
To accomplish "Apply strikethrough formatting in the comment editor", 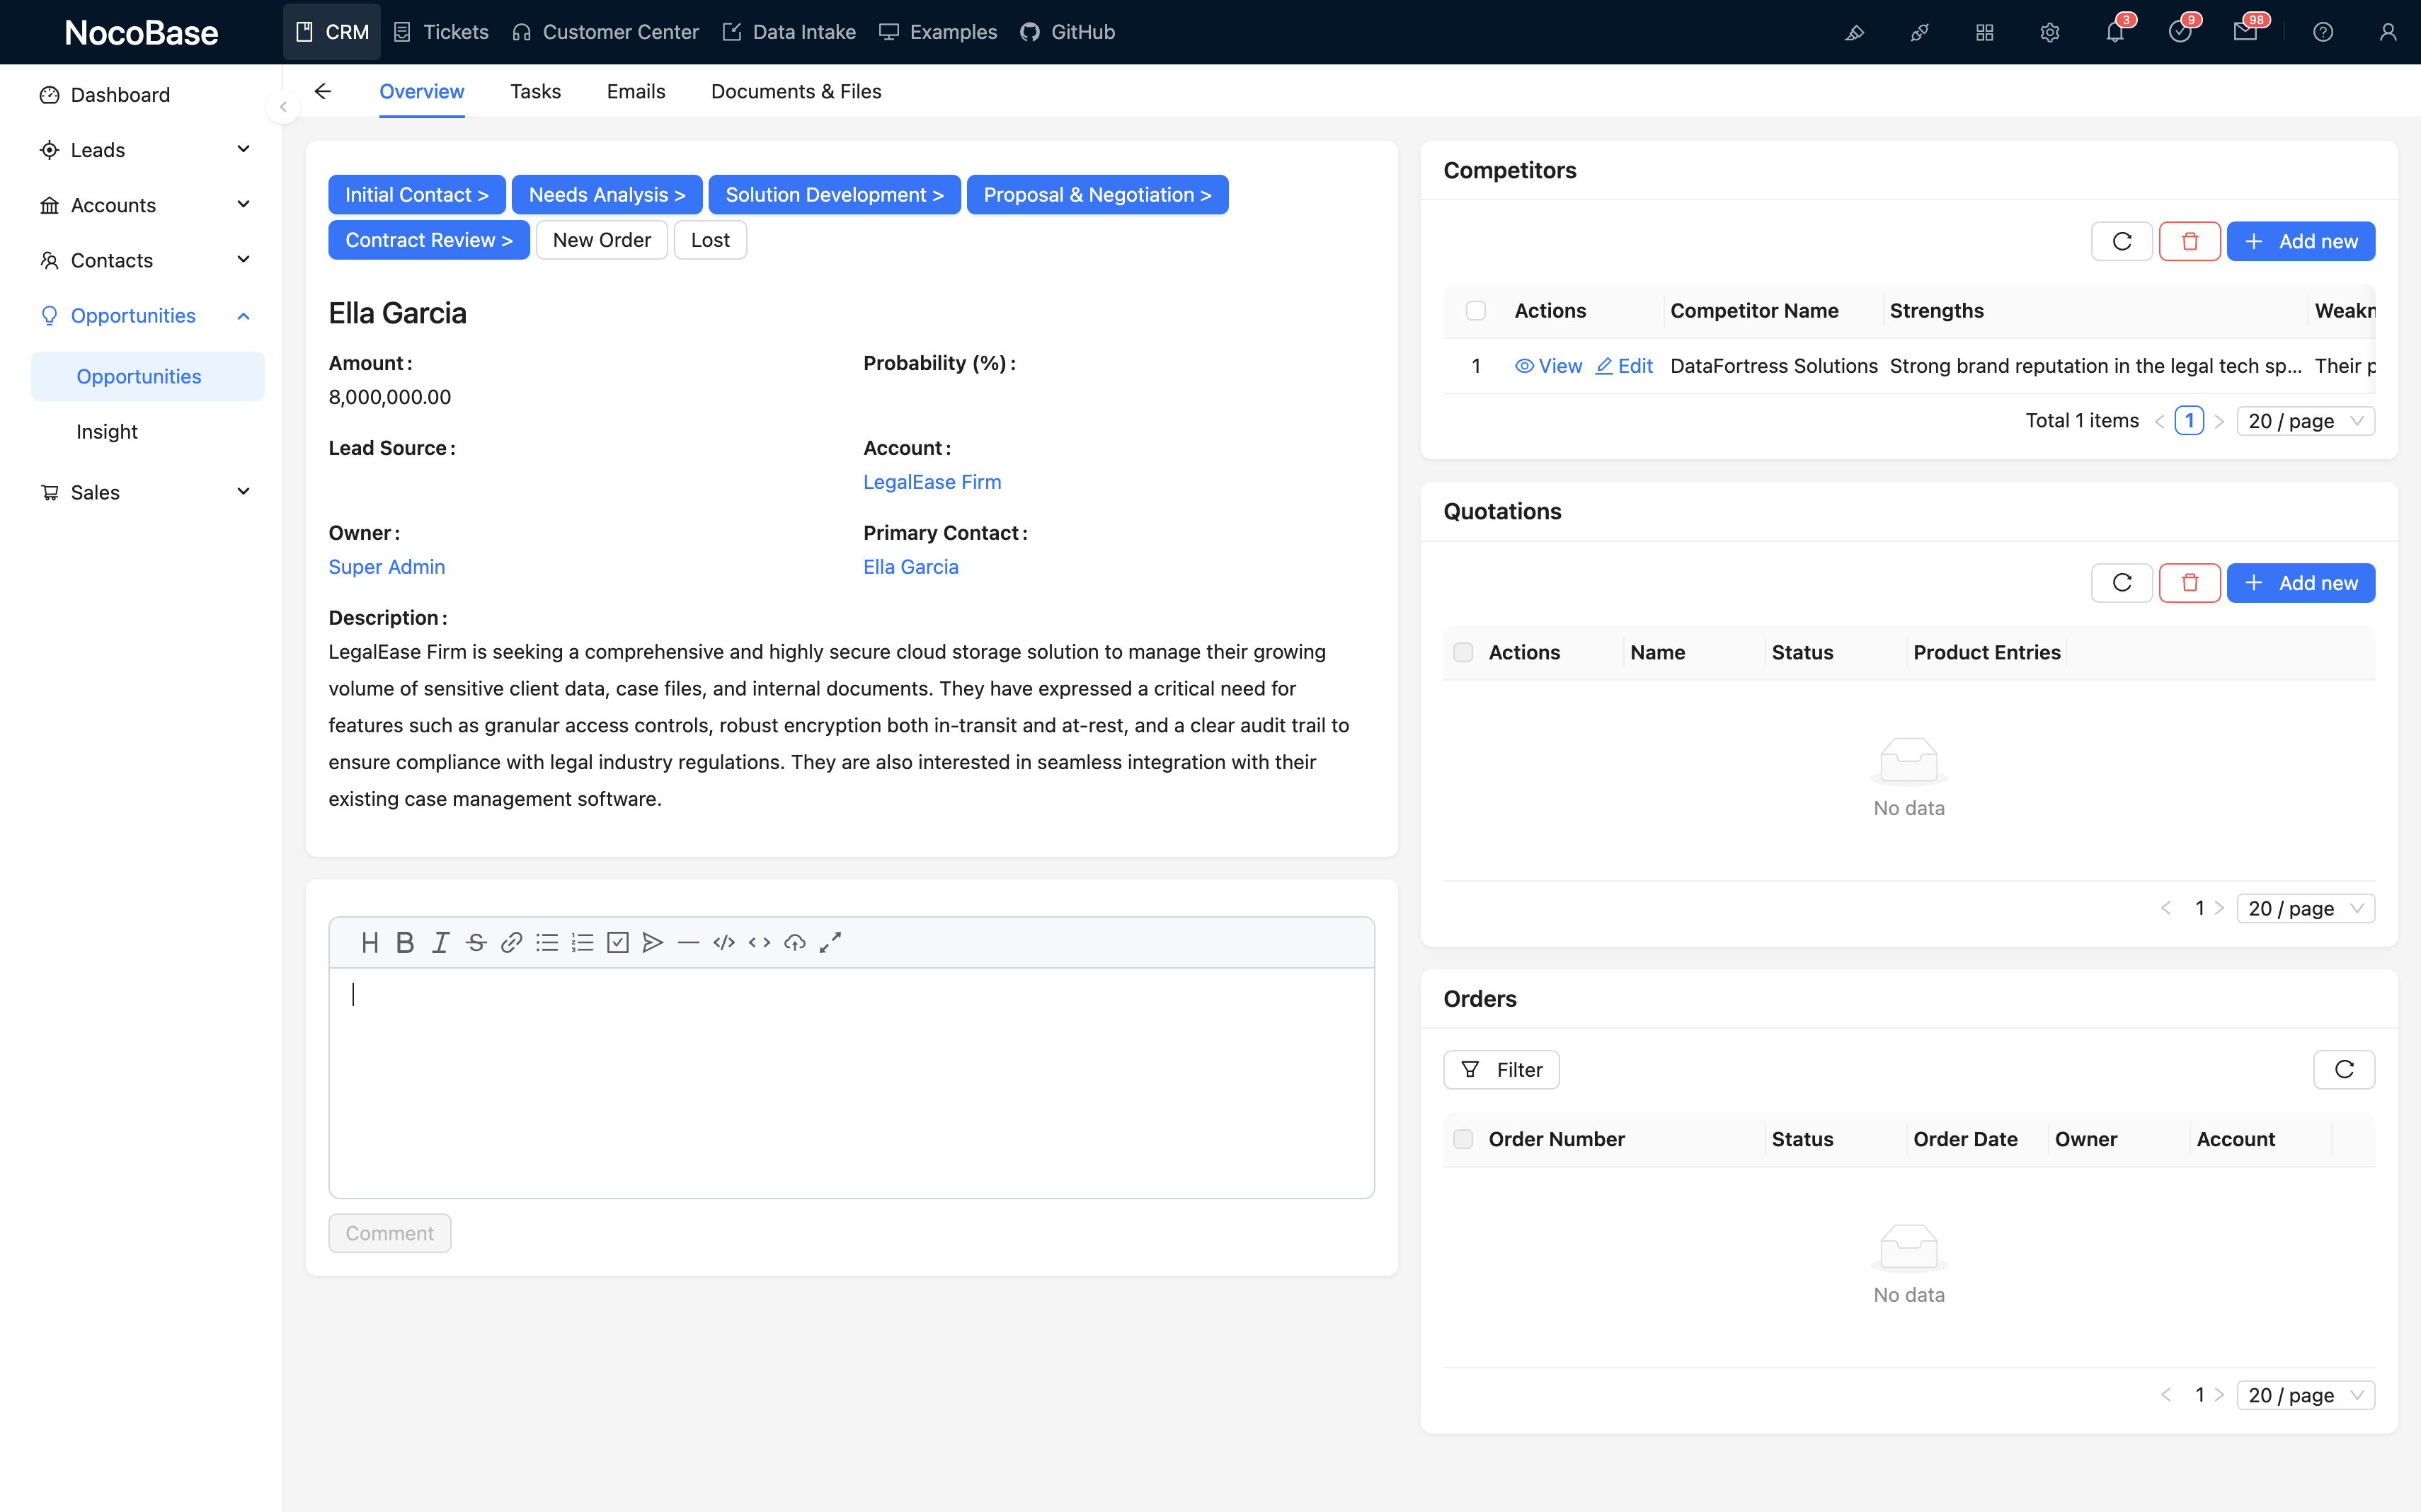I will point(476,942).
